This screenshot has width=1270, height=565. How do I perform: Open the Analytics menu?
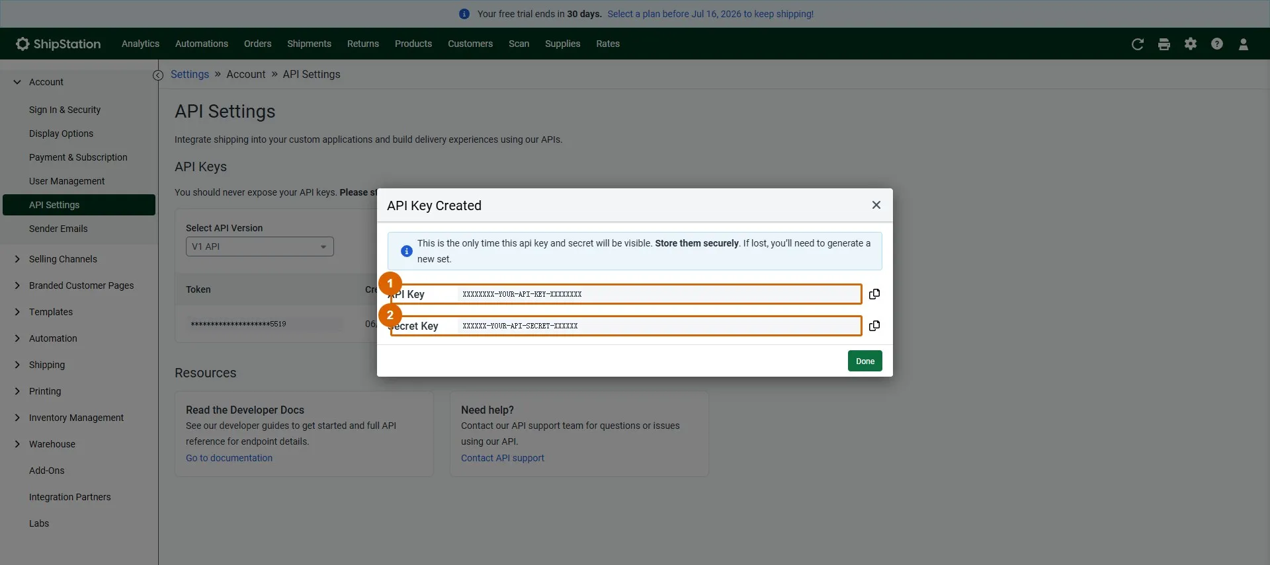[140, 44]
